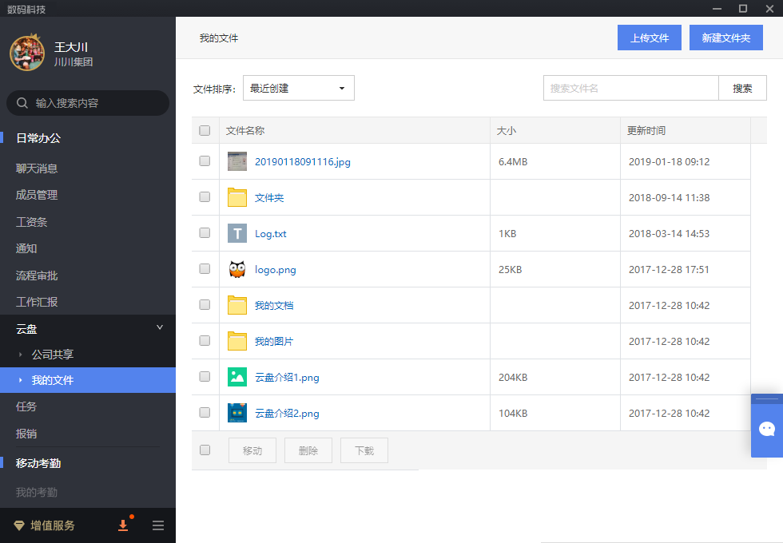Click the thumbnail icon for 云盘介绍2.png
The height and width of the screenshot is (543, 783).
tap(237, 413)
